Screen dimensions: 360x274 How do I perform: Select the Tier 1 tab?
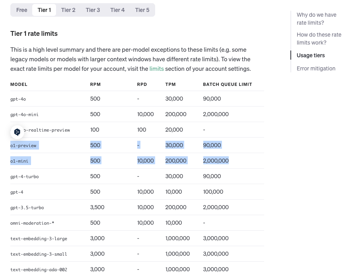click(44, 10)
